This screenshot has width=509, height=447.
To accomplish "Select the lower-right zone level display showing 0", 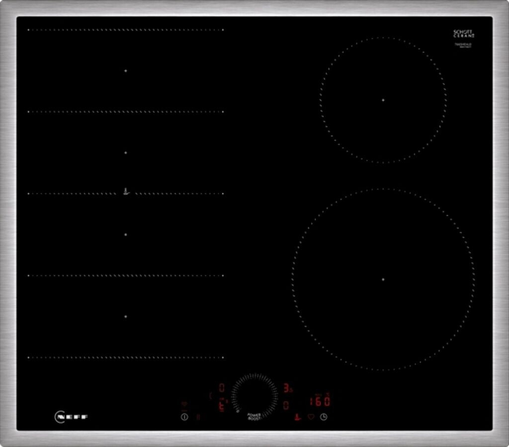I will click(286, 405).
